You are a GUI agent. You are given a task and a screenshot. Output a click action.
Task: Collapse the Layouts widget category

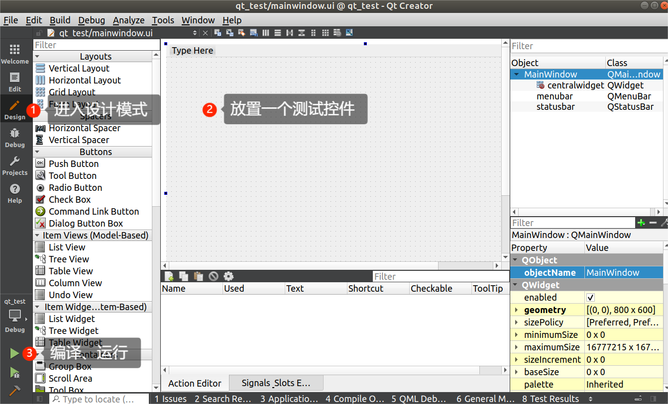[x=38, y=57]
